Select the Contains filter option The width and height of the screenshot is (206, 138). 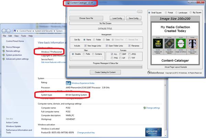[x=93, y=54]
